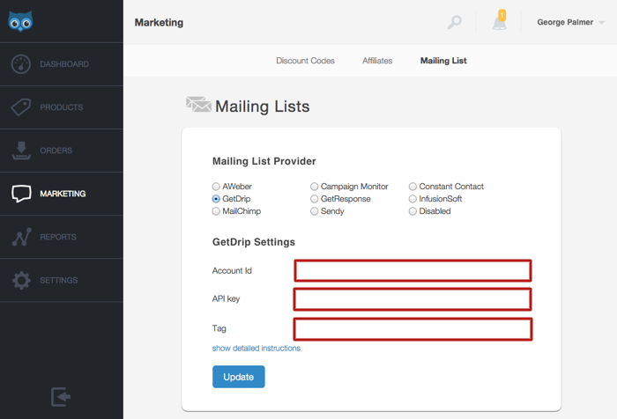Image resolution: width=617 pixels, height=419 pixels.
Task: Focus the Tag input field
Action: (413, 329)
